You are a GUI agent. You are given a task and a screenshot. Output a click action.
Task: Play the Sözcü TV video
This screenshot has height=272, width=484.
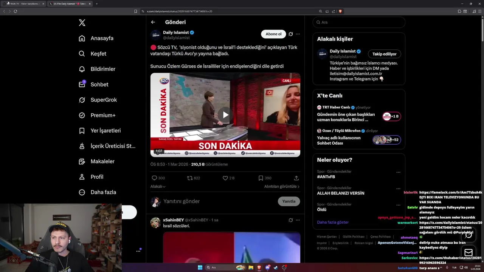click(x=225, y=115)
